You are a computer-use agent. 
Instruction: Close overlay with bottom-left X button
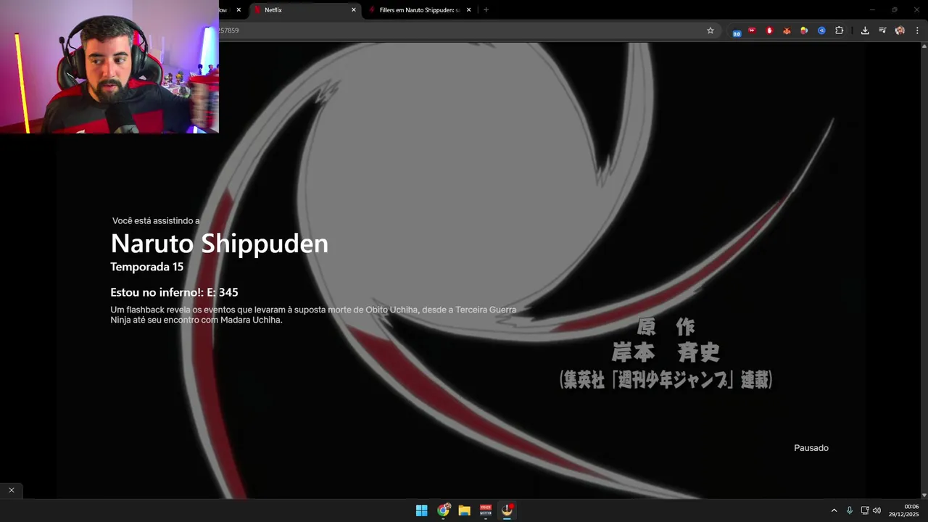coord(12,490)
